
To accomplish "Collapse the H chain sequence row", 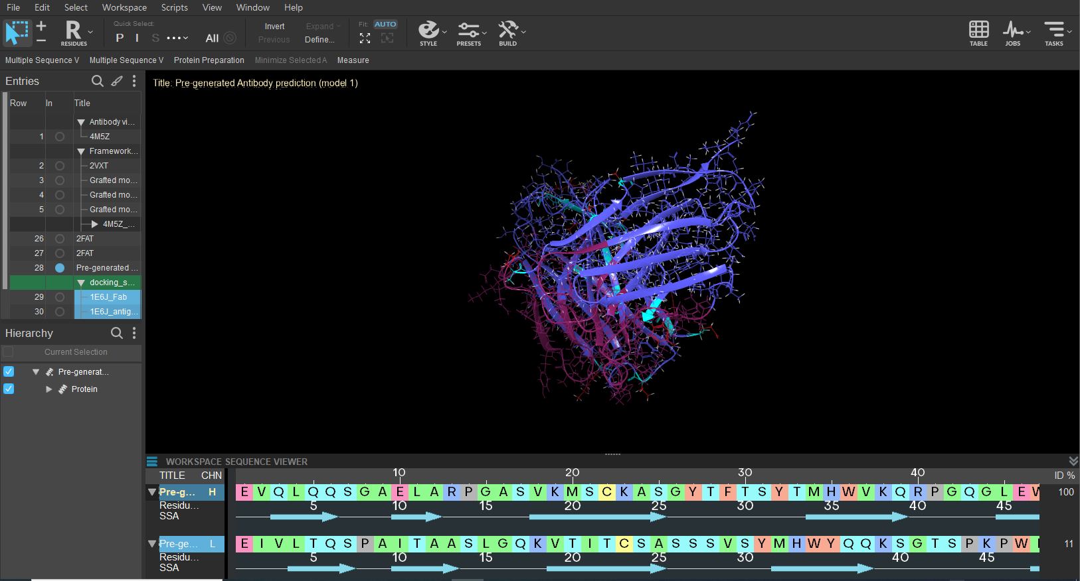I will [152, 492].
